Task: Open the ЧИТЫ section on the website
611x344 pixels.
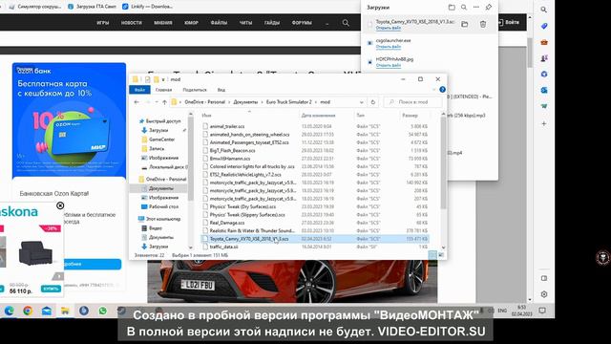Action: pos(245,23)
